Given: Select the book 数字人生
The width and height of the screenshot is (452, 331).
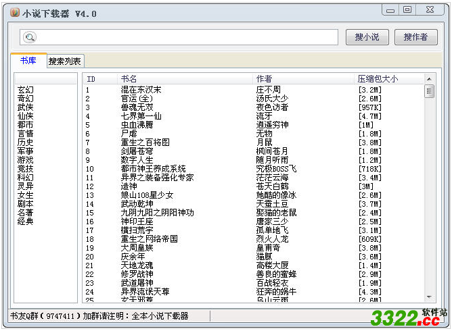Looking at the screenshot, I should (137, 160).
